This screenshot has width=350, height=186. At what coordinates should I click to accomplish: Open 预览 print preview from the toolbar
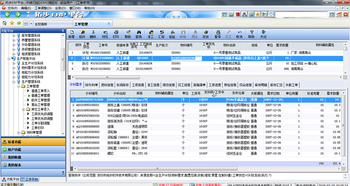(x=105, y=34)
